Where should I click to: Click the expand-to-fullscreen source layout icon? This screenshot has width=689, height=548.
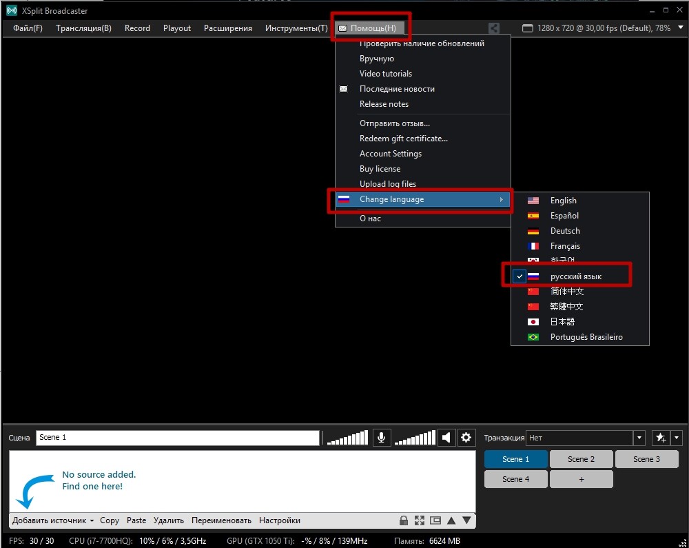[420, 520]
